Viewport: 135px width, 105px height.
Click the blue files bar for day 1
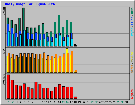(8, 28)
